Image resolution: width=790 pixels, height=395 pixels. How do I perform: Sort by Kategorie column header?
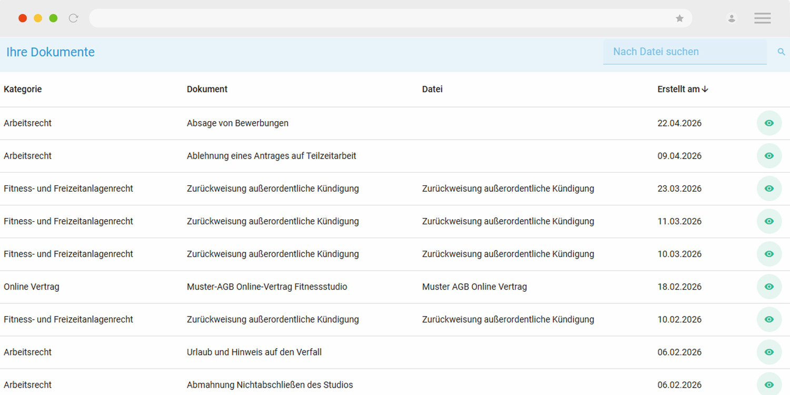click(23, 89)
